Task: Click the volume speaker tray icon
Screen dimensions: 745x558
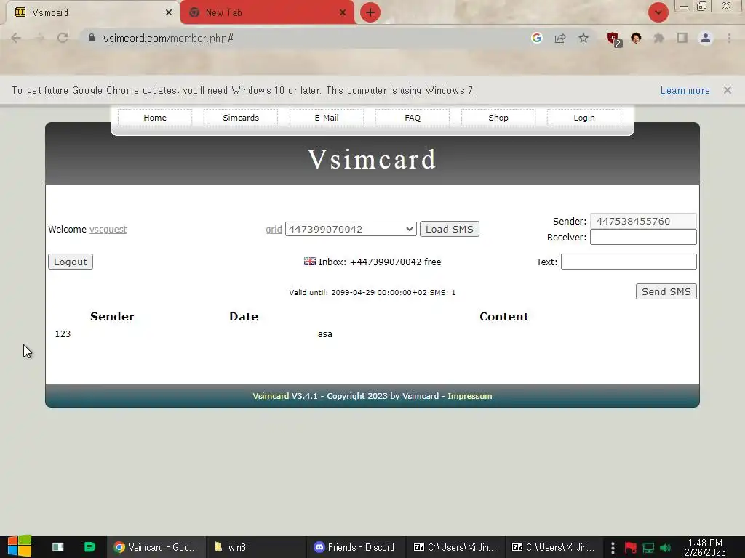Action: point(666,548)
